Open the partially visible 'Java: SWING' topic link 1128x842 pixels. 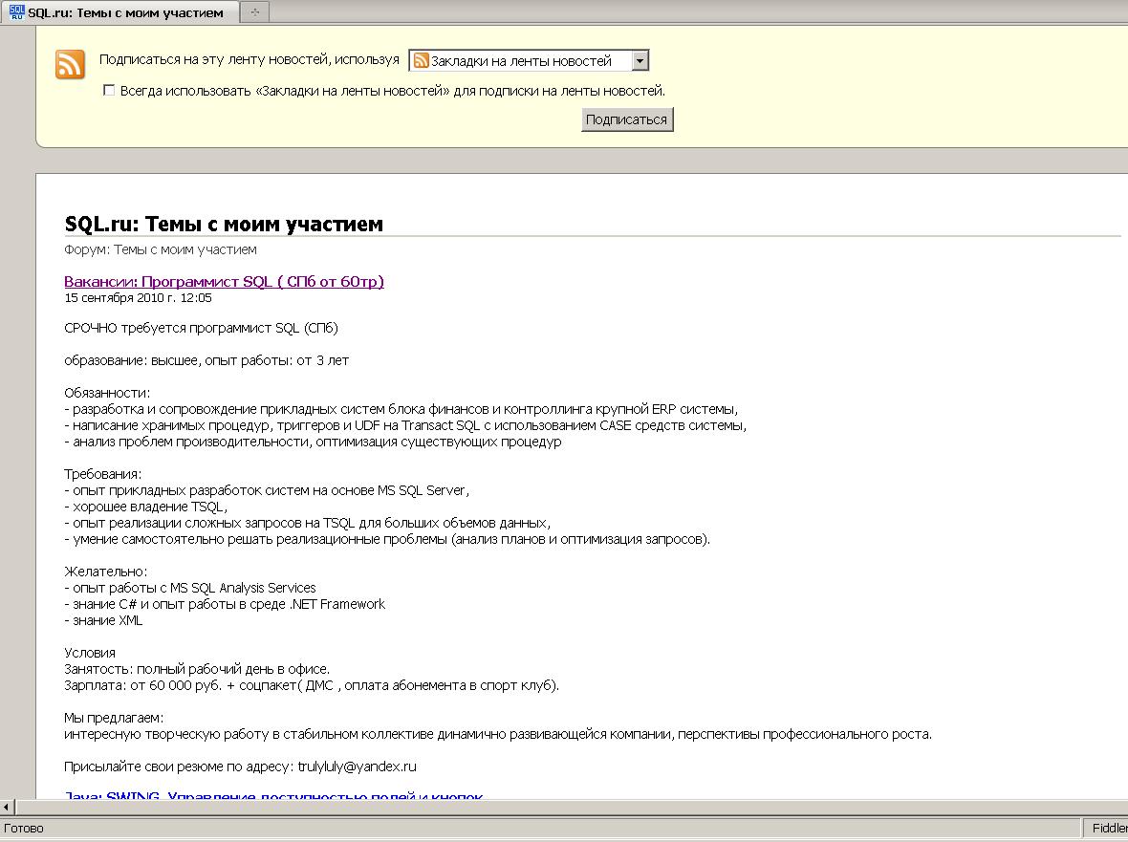coord(273,796)
